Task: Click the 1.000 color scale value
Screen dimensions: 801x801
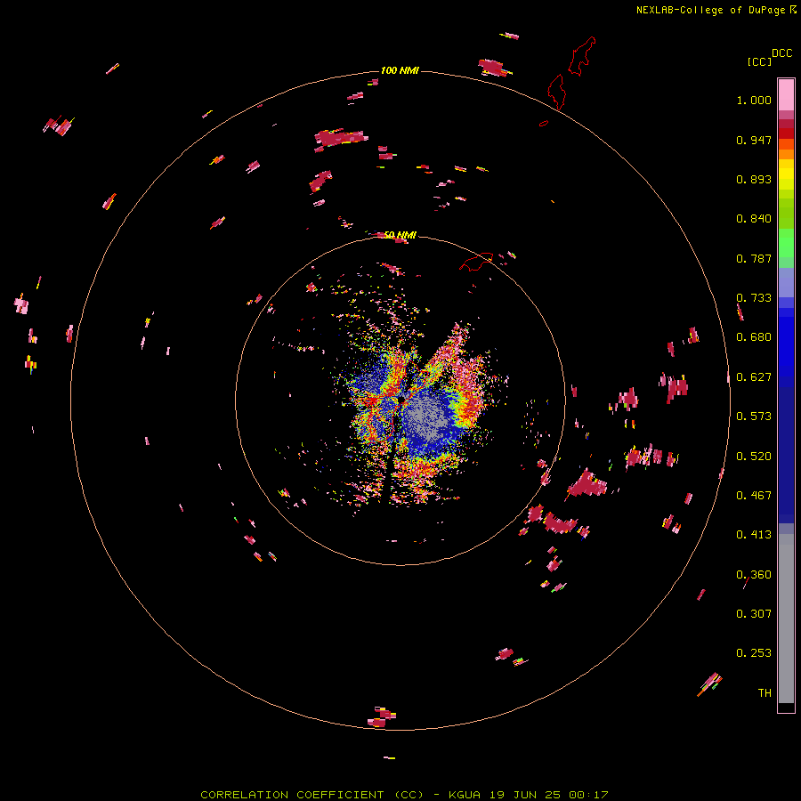Action: point(754,100)
